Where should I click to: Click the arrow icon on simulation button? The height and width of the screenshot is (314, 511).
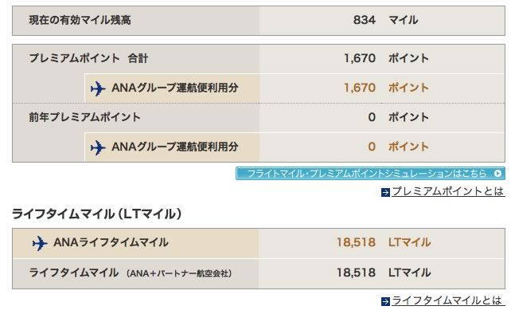click(x=497, y=173)
